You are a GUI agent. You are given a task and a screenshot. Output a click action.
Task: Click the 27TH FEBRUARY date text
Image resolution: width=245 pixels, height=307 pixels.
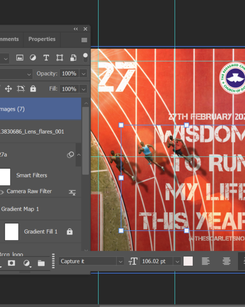point(207,117)
